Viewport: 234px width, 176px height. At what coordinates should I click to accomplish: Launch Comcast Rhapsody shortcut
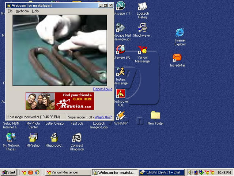[x=77, y=137]
